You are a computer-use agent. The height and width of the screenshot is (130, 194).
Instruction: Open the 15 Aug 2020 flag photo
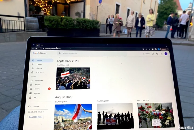73,117
